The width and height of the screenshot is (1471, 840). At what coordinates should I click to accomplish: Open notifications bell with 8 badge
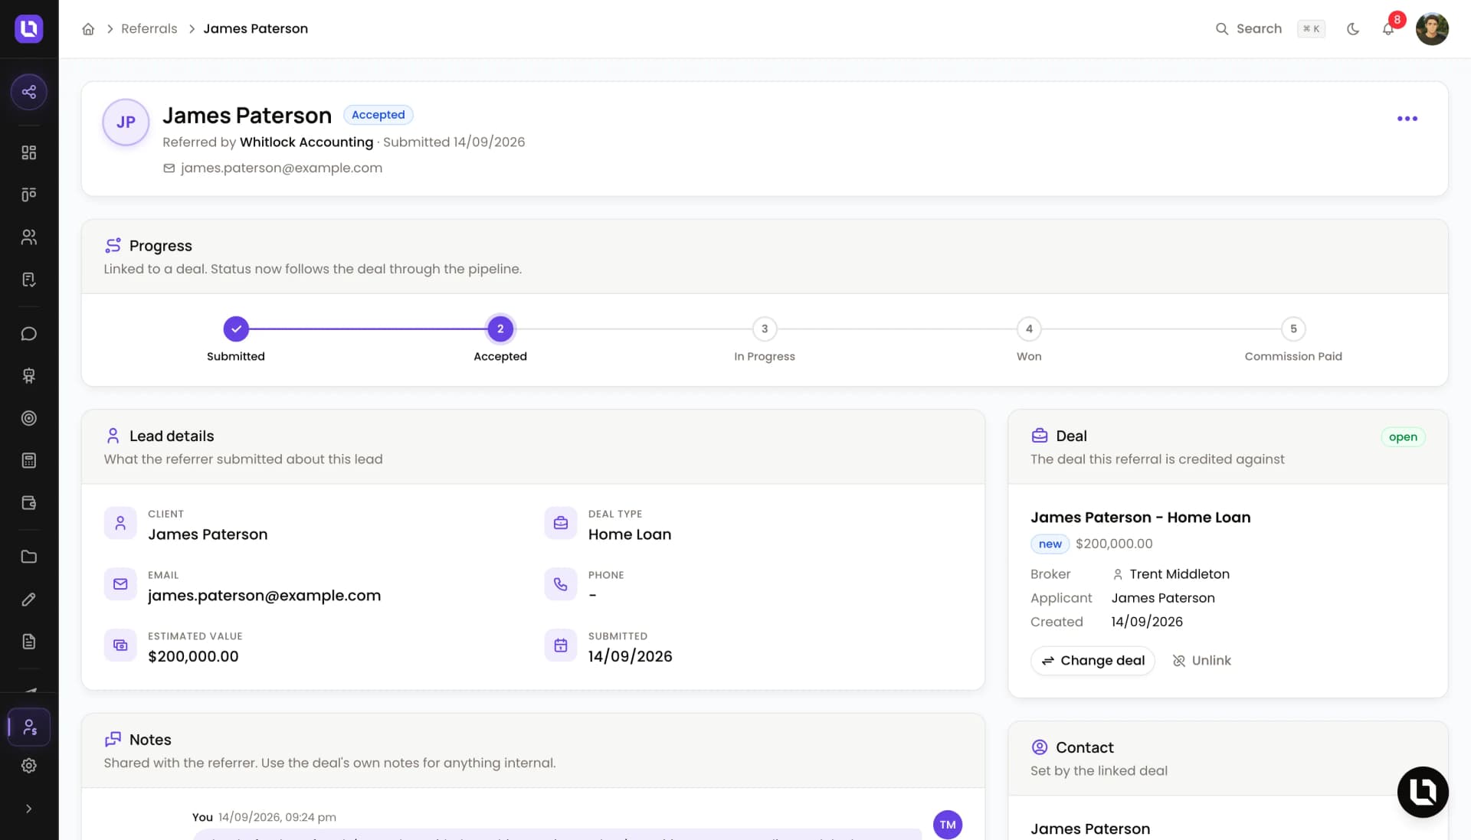pyautogui.click(x=1389, y=28)
